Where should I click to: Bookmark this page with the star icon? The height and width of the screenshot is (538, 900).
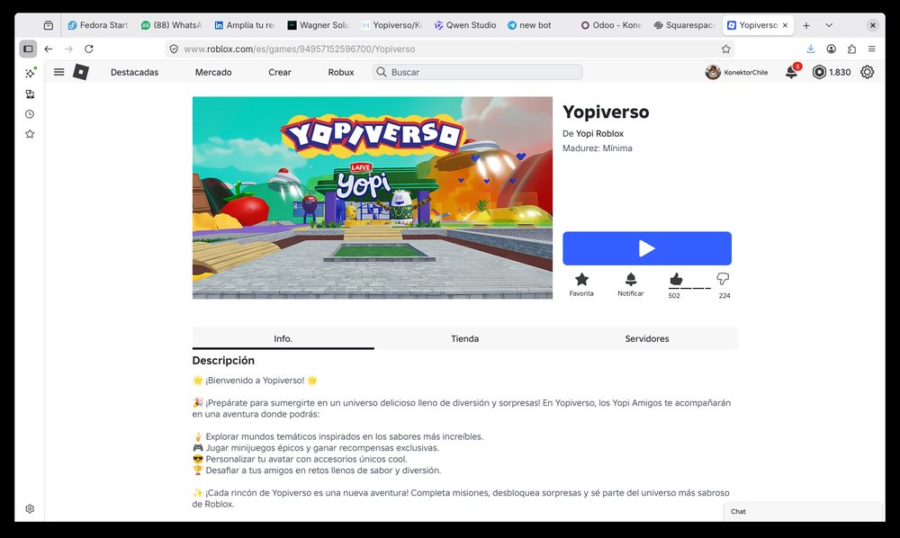pos(725,49)
